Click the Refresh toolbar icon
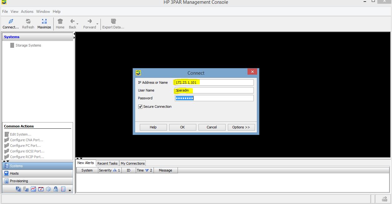The height and width of the screenshot is (204, 392). (28, 24)
